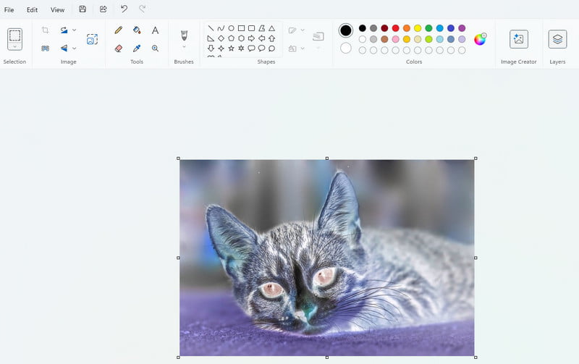
Task: Open the Image Creator button
Action: pyautogui.click(x=518, y=39)
